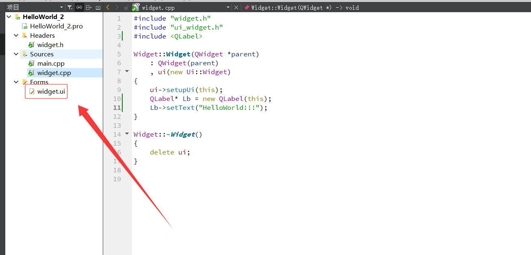Click the file lock icon

click(126, 7)
